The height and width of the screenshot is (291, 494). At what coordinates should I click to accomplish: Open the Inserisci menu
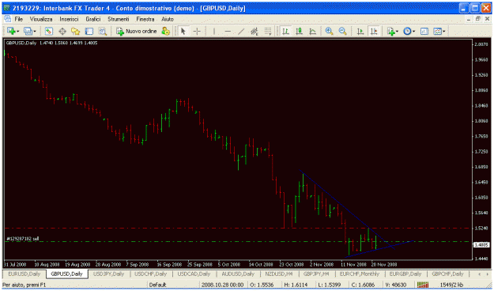[69, 19]
